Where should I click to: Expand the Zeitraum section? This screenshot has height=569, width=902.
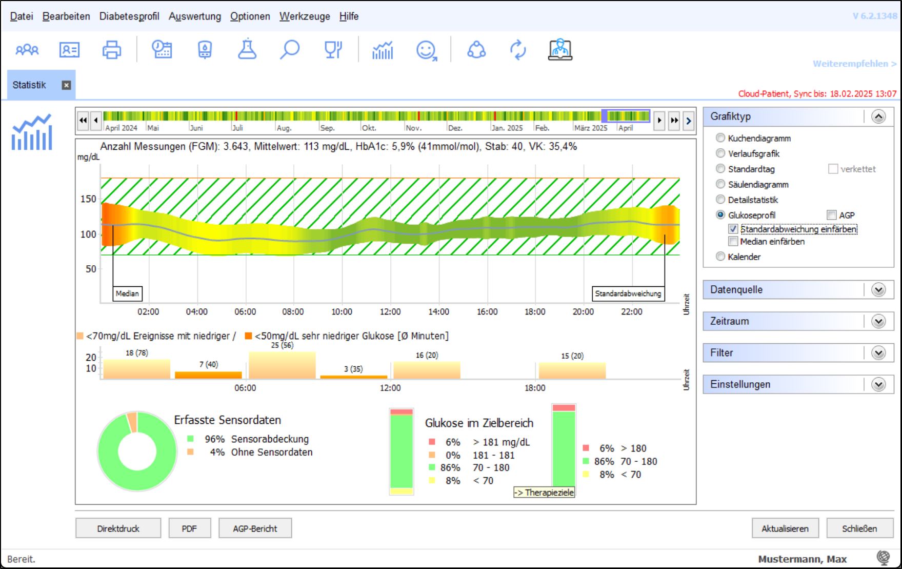coord(878,322)
